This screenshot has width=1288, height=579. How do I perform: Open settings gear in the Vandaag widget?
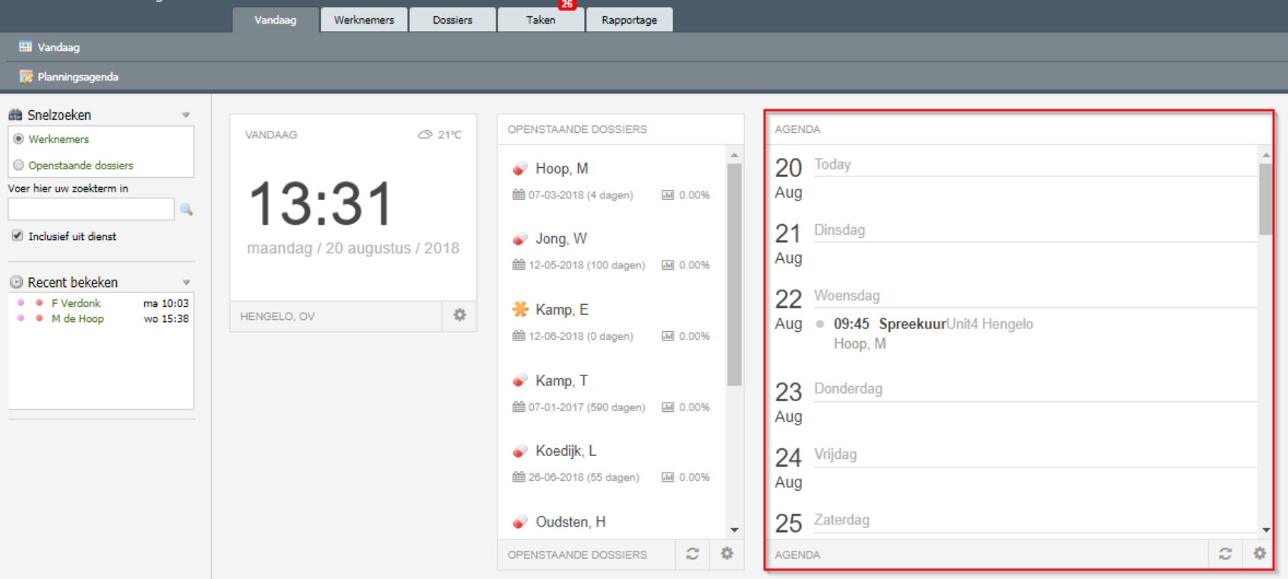coord(459,315)
